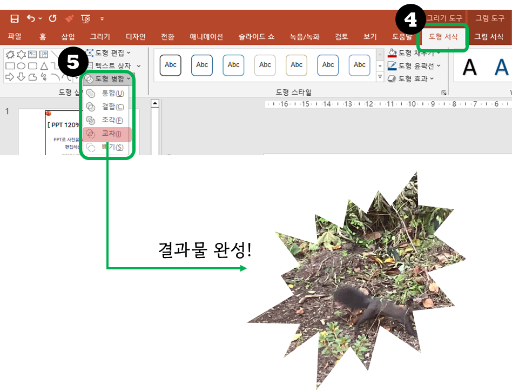
Task: Switch to the 검토 tab
Action: (341, 36)
